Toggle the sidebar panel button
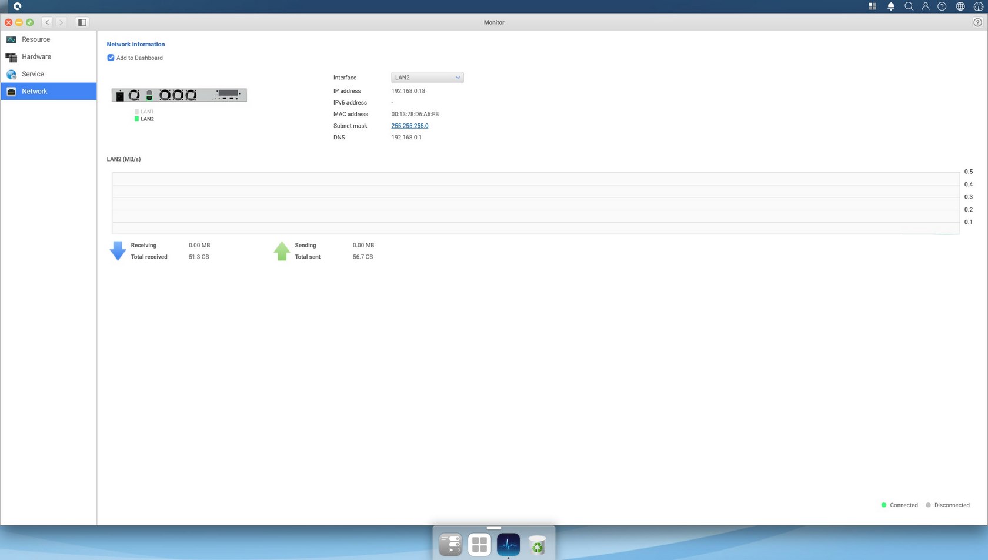 [x=82, y=22]
